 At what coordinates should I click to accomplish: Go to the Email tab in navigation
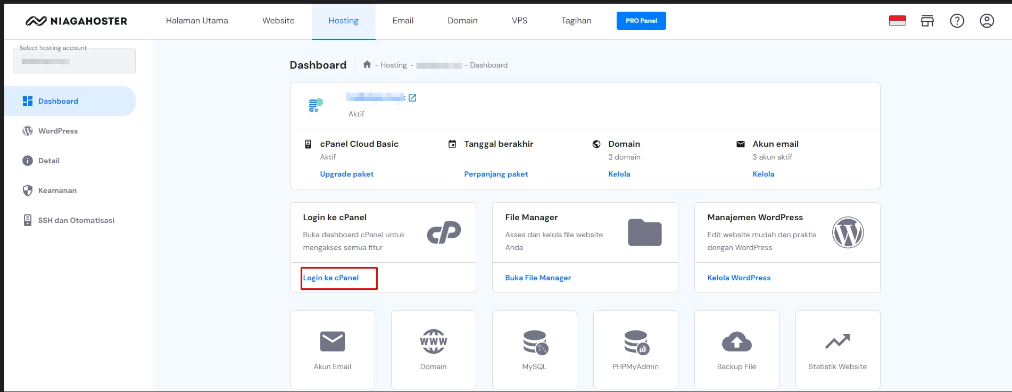tap(403, 21)
